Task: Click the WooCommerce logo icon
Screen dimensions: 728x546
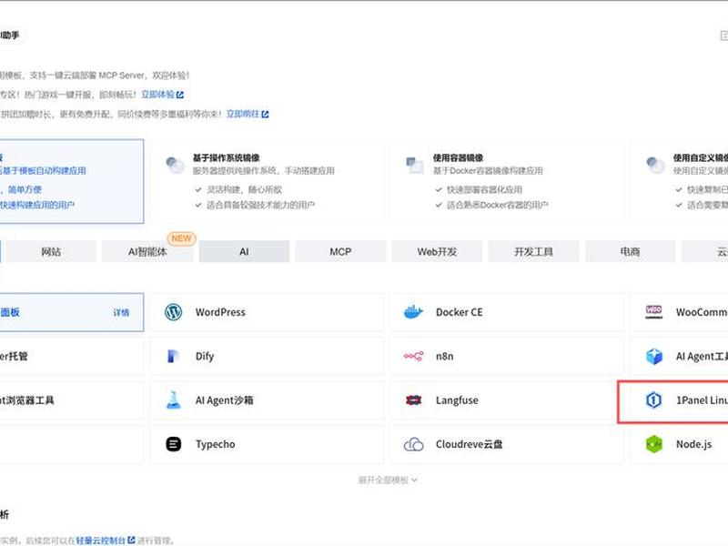Action: pos(653,312)
